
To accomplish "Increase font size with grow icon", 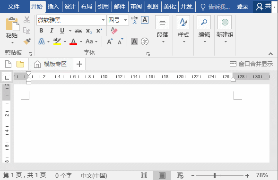I will (110, 41).
